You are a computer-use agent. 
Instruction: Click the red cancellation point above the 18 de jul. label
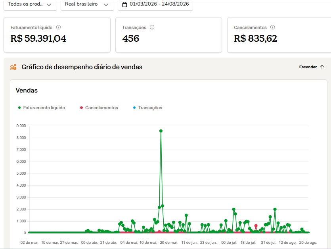click(256, 226)
